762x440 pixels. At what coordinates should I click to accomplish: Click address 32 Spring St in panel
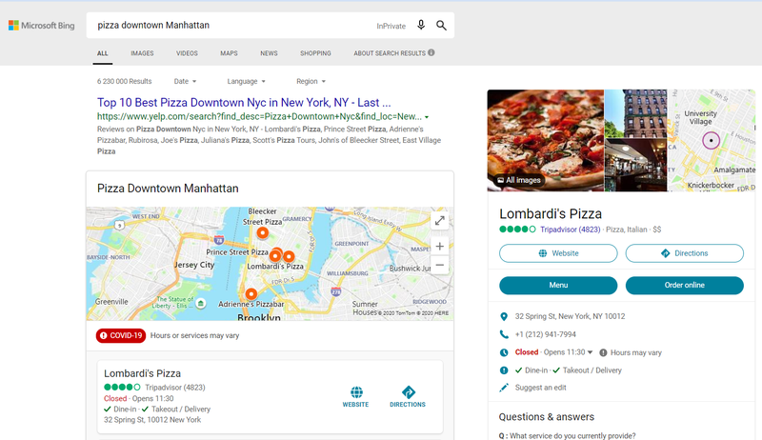point(570,316)
